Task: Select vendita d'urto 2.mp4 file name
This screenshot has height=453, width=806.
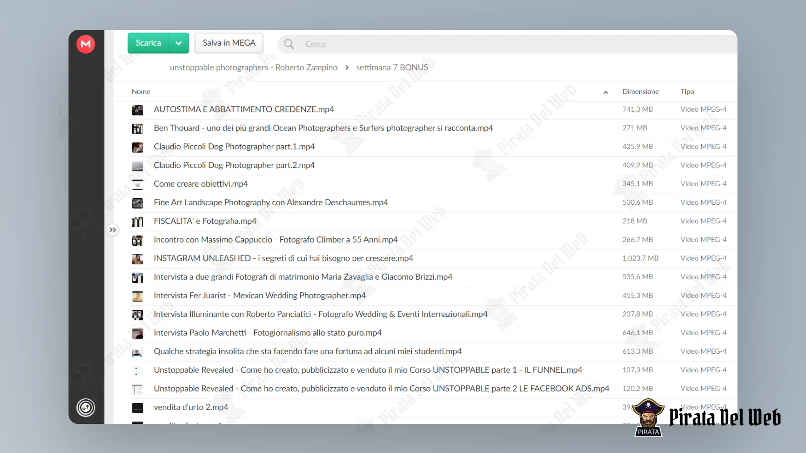Action: (x=191, y=407)
